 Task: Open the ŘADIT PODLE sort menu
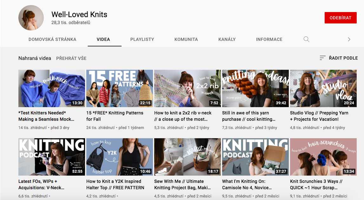tap(339, 58)
